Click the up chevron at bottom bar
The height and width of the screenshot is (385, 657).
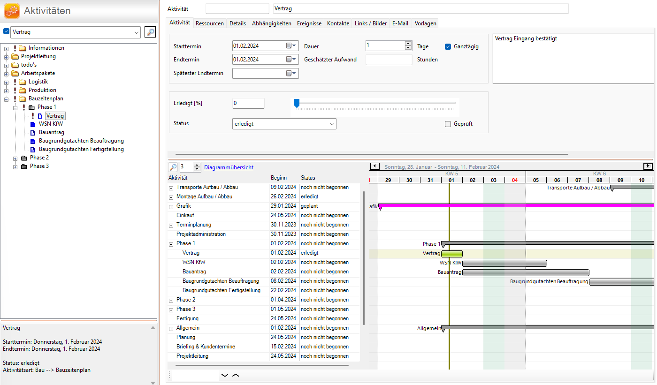click(x=236, y=375)
